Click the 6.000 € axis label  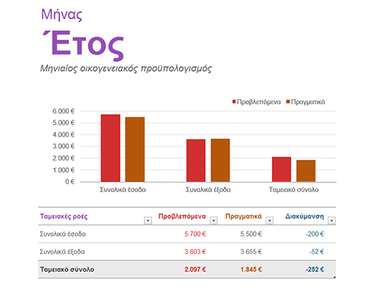tap(64, 111)
